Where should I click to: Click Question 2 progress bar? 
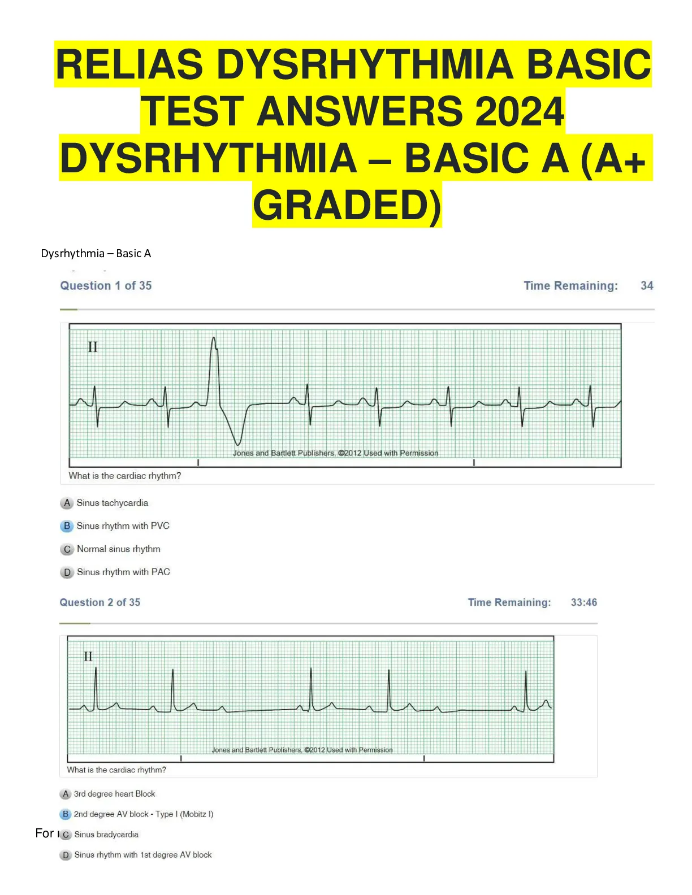[x=328, y=623]
